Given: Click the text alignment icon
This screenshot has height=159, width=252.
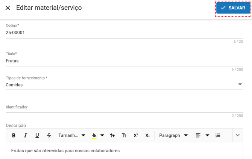Looking at the screenshot, I should [198, 135].
